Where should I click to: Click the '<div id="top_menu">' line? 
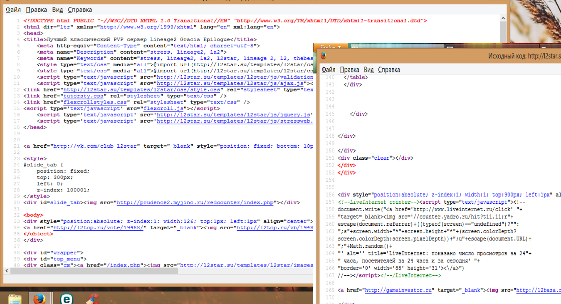coord(55,259)
